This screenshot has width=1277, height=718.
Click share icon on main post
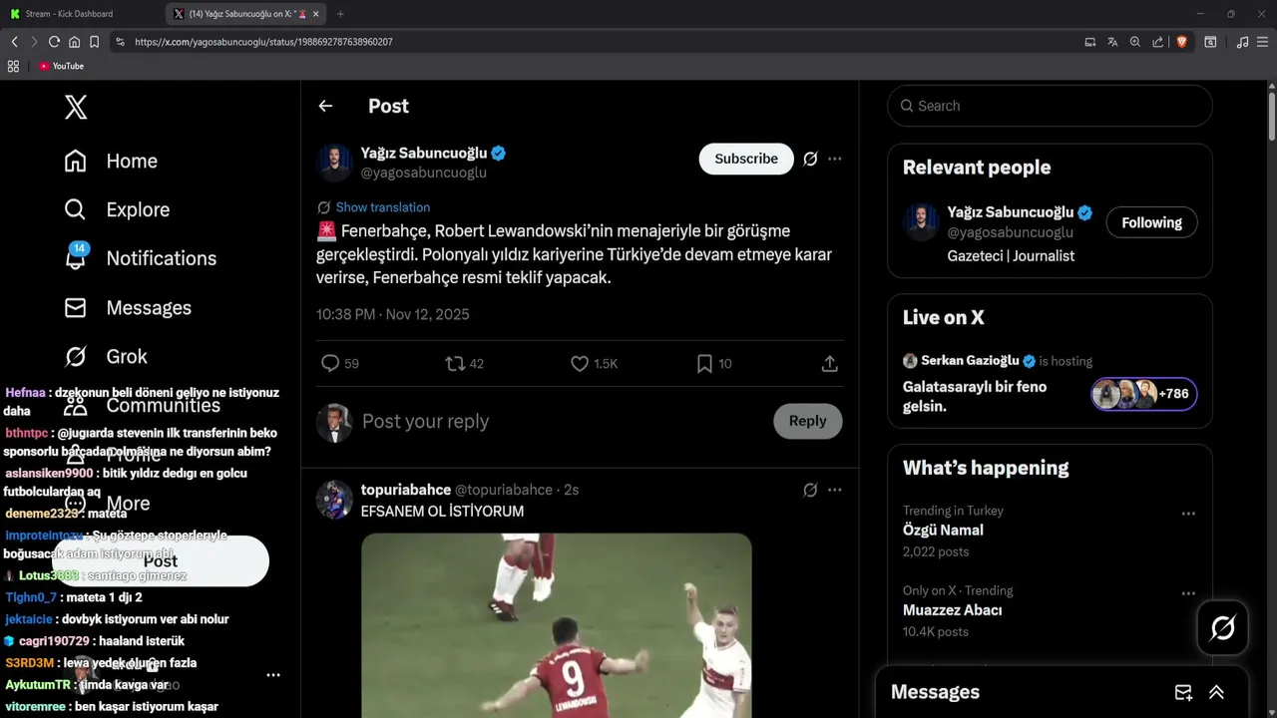click(829, 364)
